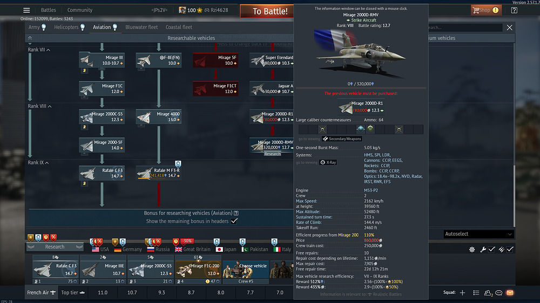This screenshot has width=540, height=303.
Task: Select the Mirage 4000 vehicle card
Action: (x=159, y=116)
